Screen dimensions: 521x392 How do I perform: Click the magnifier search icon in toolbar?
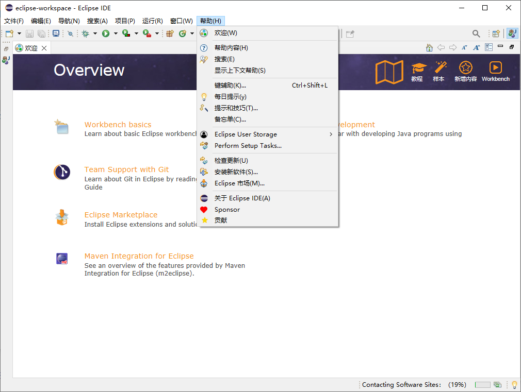(476, 33)
